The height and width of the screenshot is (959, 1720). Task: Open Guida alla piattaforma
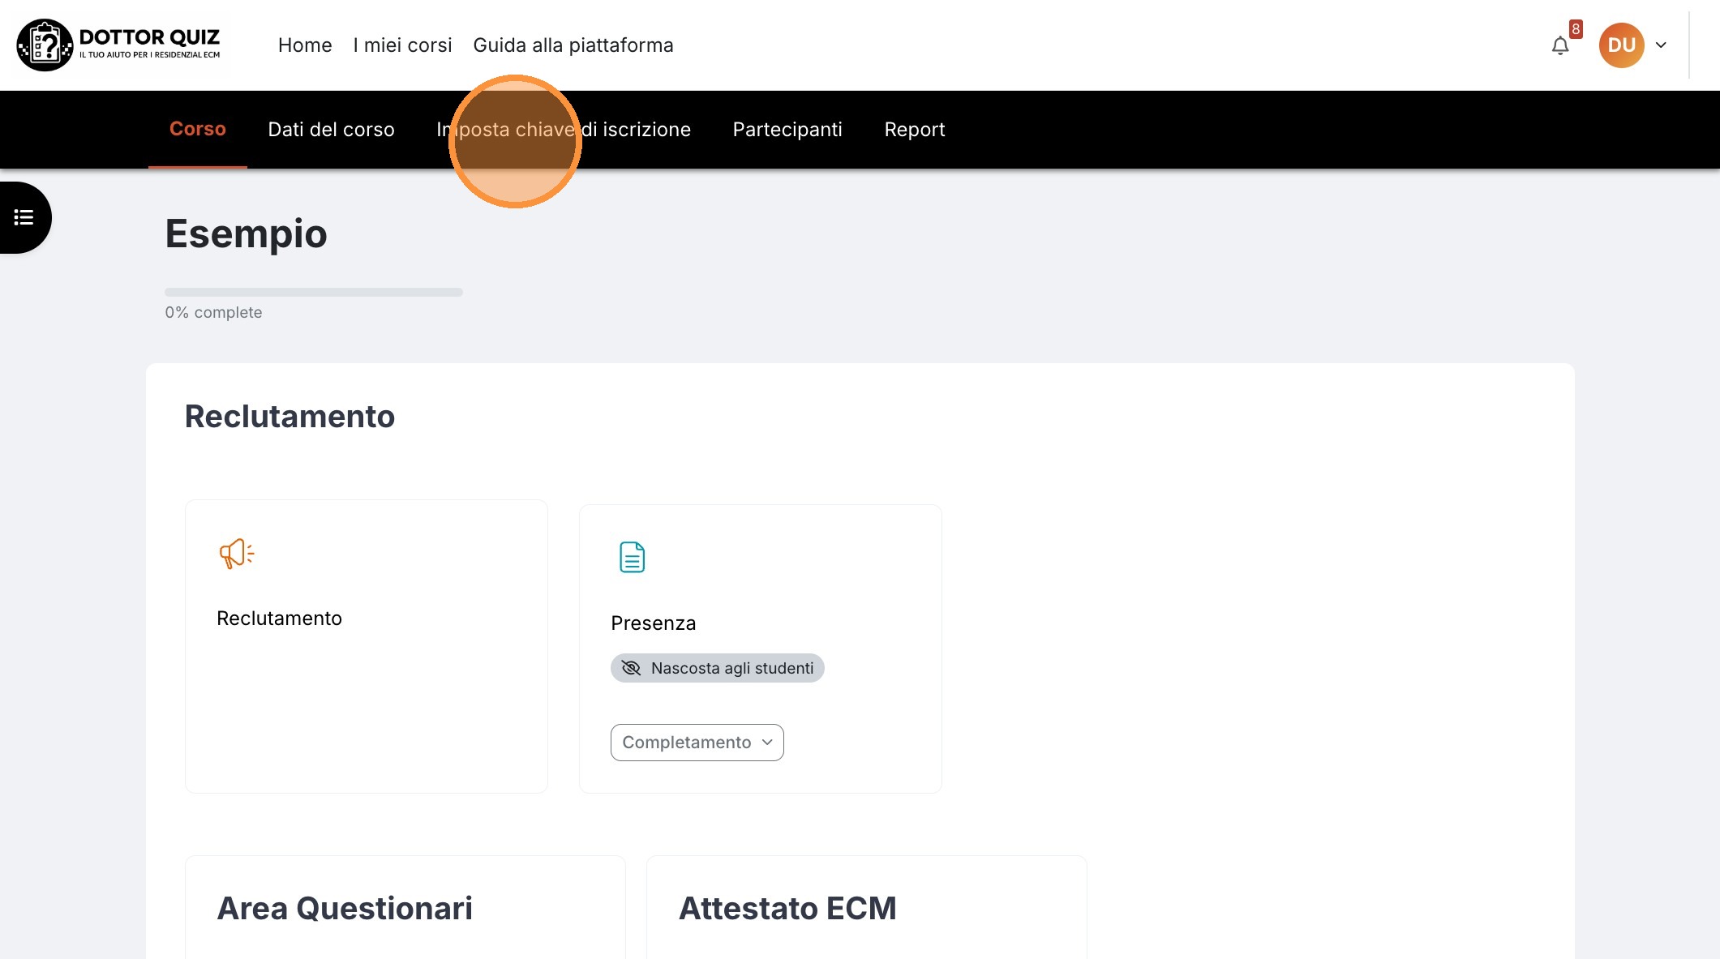click(x=573, y=45)
